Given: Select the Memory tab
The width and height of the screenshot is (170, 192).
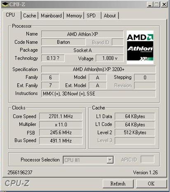Looking at the screenshot, I should click(x=74, y=16).
